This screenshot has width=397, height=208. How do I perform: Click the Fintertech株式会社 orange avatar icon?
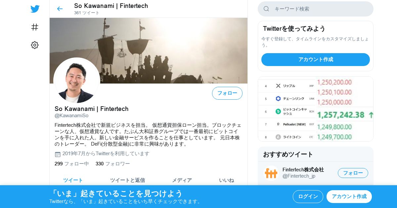pyautogui.click(x=271, y=173)
